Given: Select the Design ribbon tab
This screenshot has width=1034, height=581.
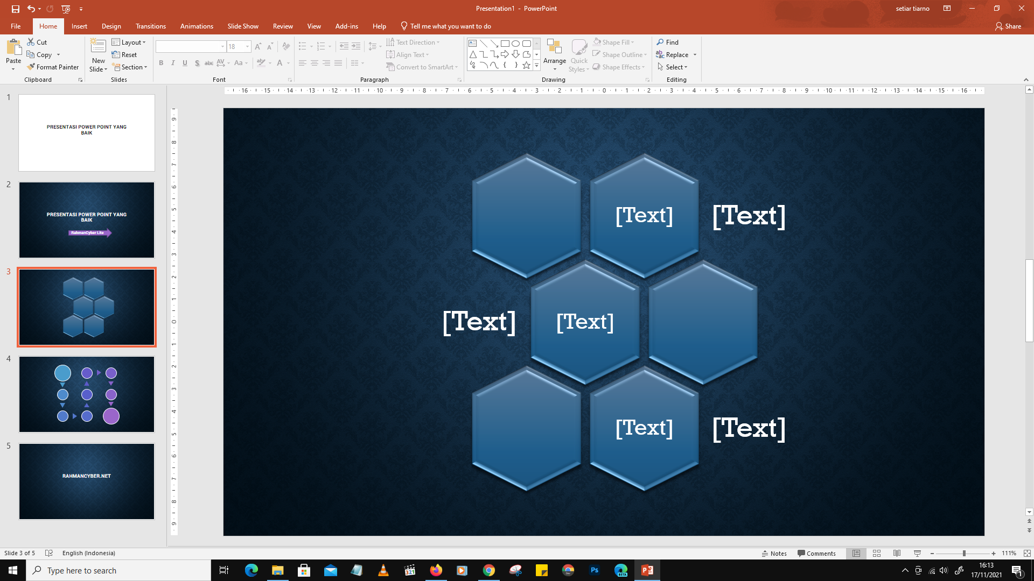Looking at the screenshot, I should 111,26.
